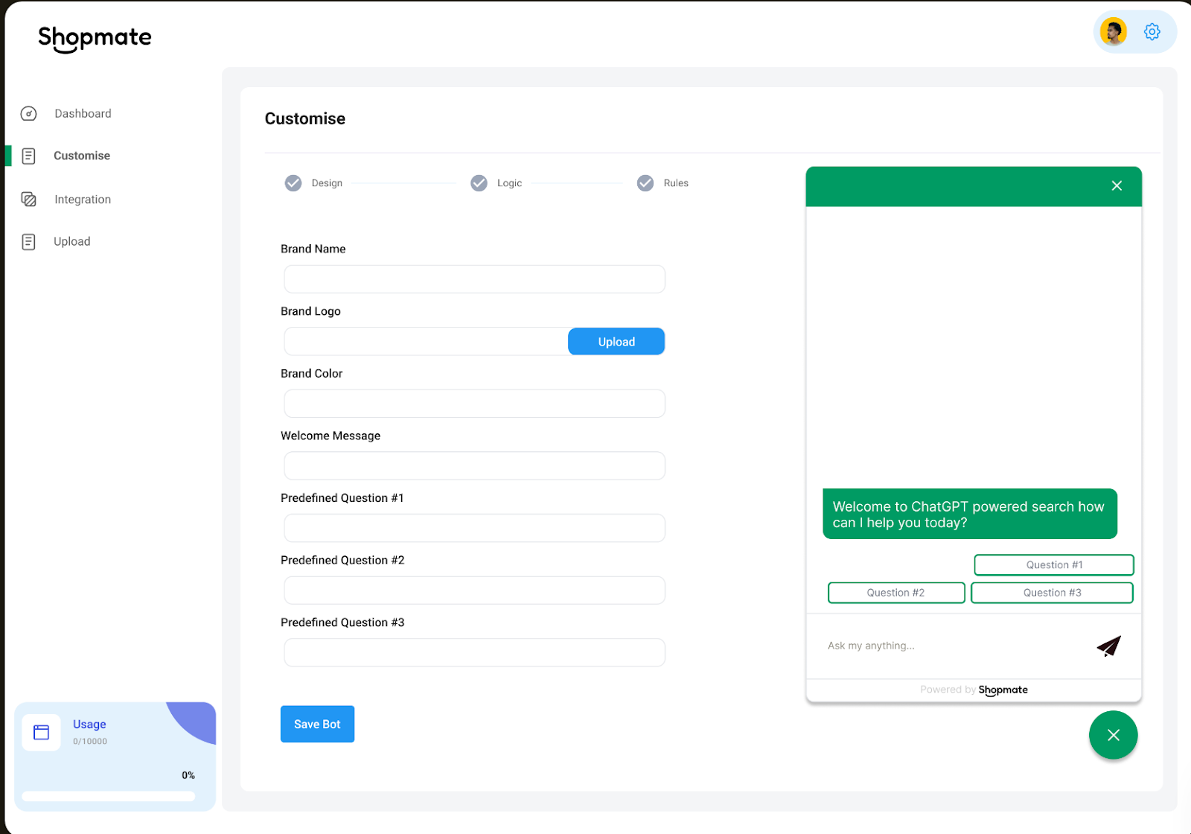Switch to the Design step

click(x=327, y=183)
